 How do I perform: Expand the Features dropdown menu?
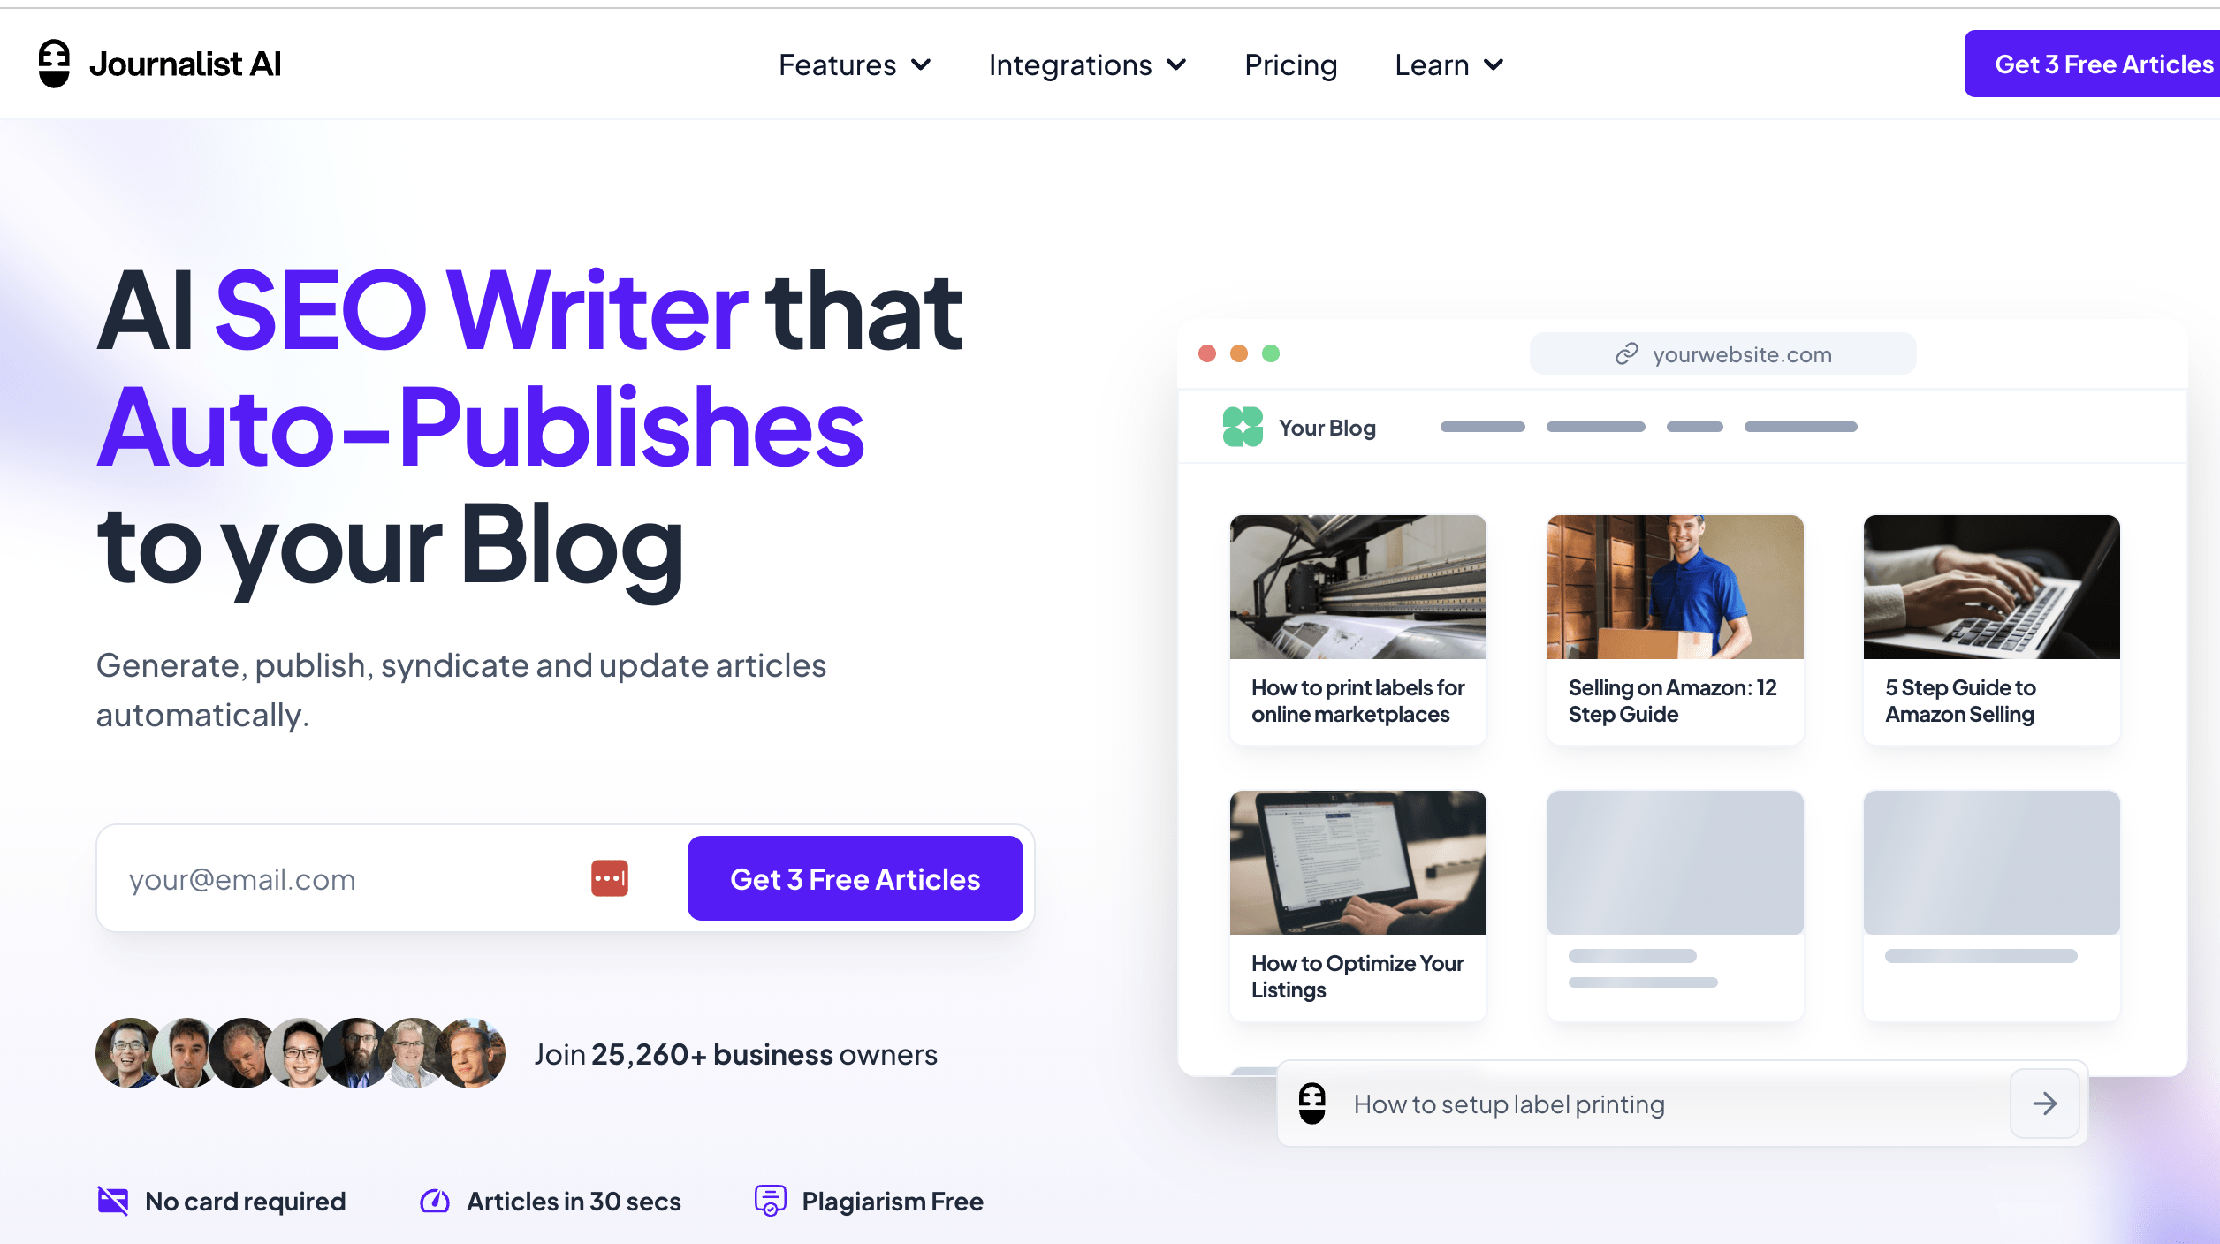[852, 64]
